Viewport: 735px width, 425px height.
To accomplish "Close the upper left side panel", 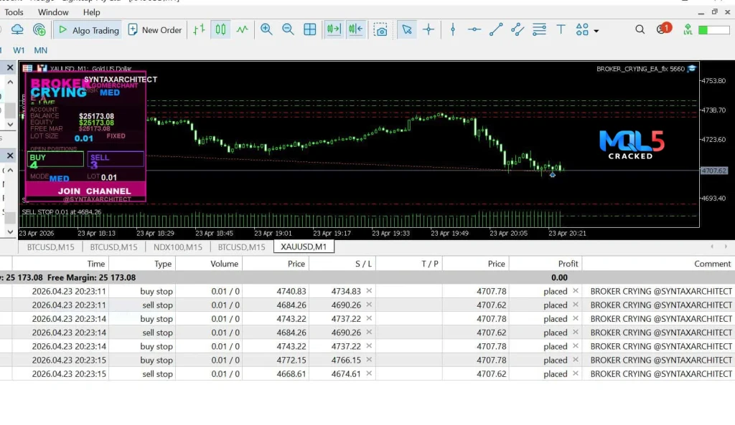I will pos(10,68).
